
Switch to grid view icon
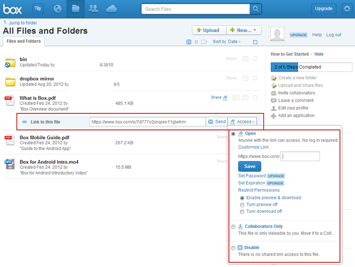[197, 42]
